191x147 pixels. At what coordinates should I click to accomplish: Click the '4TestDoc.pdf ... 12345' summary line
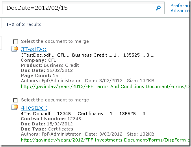pos(85,114)
